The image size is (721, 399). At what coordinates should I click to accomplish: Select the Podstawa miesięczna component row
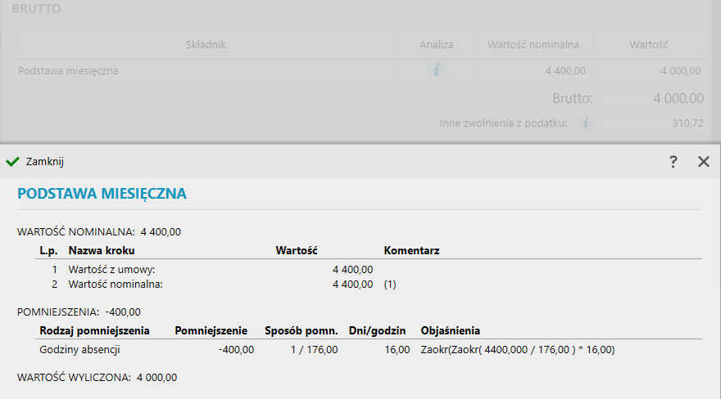coord(68,71)
